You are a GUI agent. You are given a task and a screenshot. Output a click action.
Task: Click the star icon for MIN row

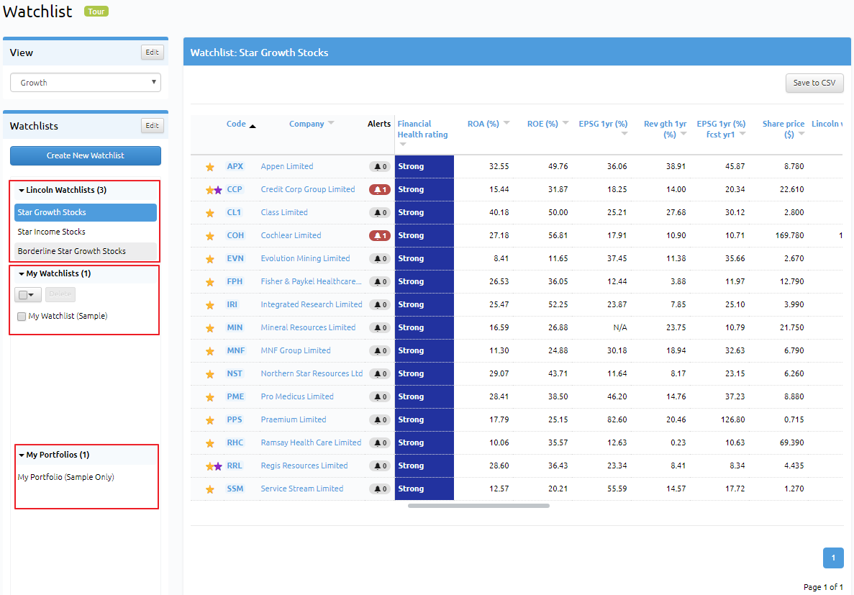click(209, 328)
